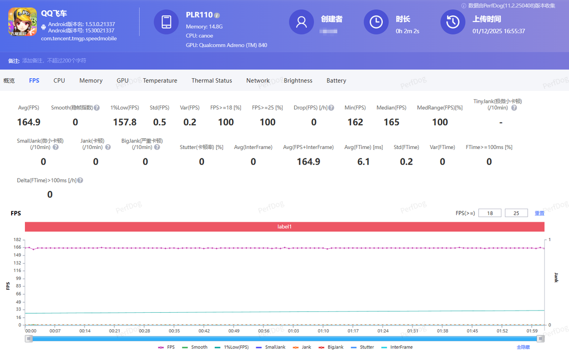Toggle the InterFrame series in chart legend

pyautogui.click(x=397, y=347)
